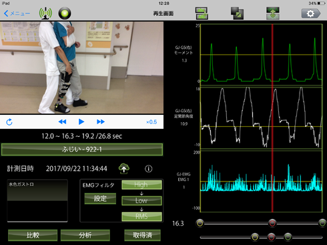
Task: Tap the wireless sensor antenna icon
Action: point(45,13)
